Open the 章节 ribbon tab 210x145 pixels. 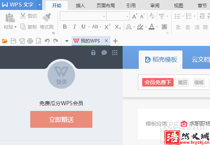(x=202, y=5)
